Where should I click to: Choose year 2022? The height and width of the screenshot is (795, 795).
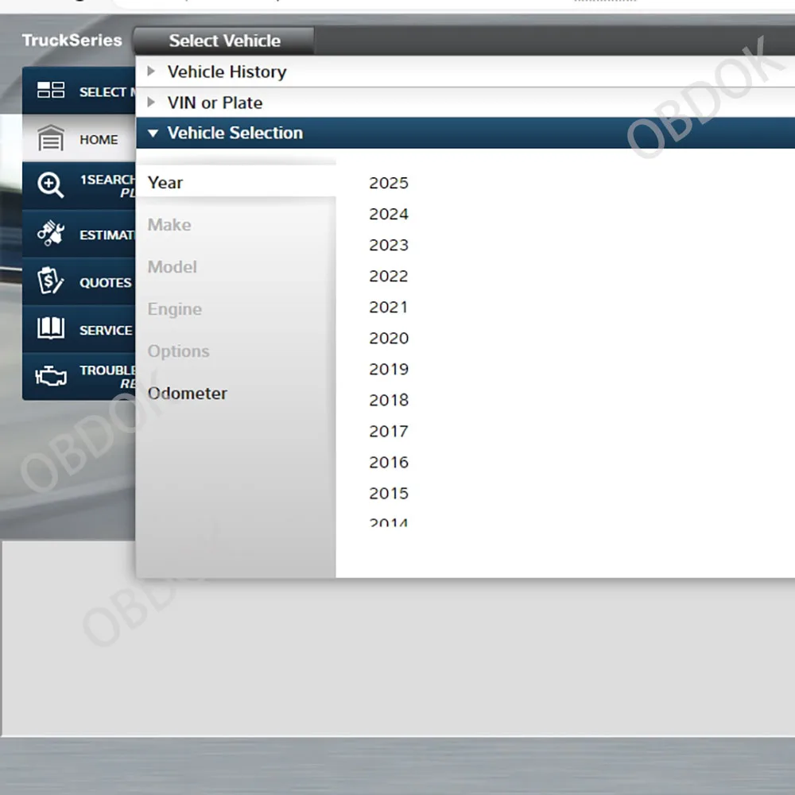pos(389,275)
